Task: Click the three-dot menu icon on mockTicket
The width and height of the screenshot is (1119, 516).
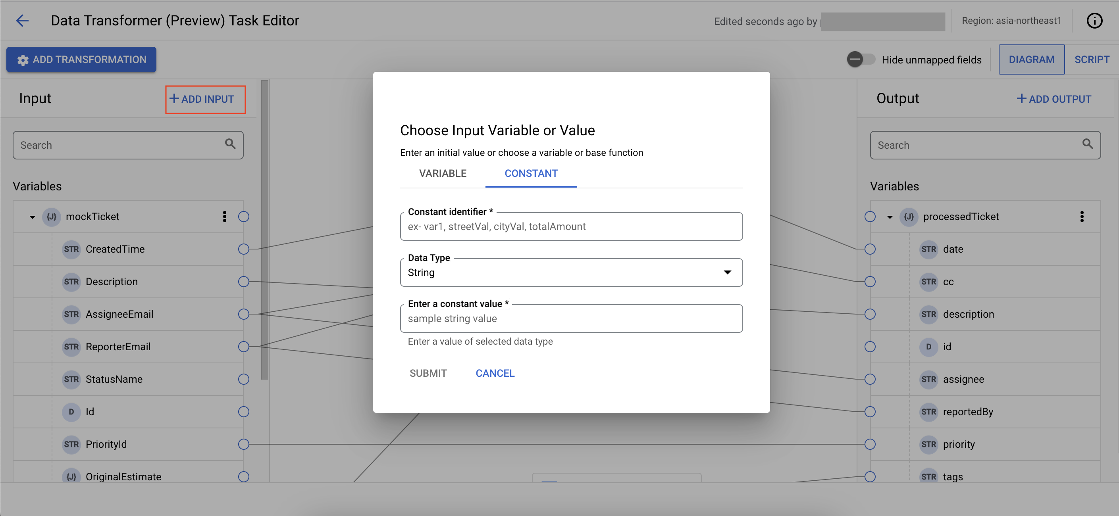Action: pyautogui.click(x=225, y=217)
